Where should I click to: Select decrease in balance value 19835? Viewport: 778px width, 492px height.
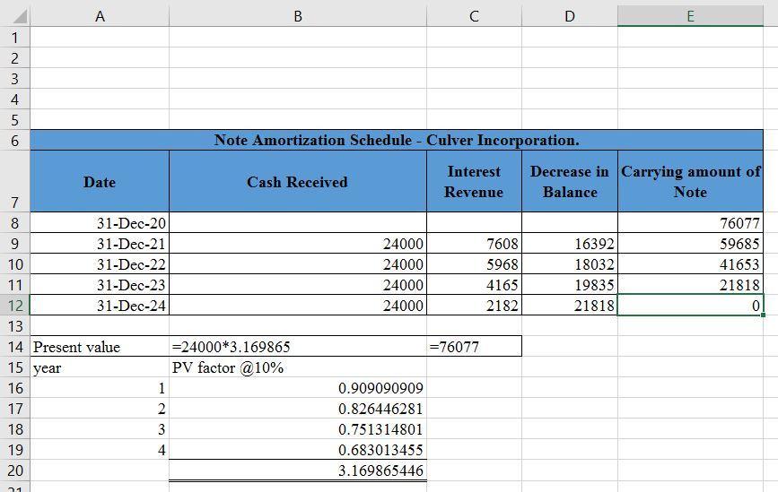coord(570,285)
